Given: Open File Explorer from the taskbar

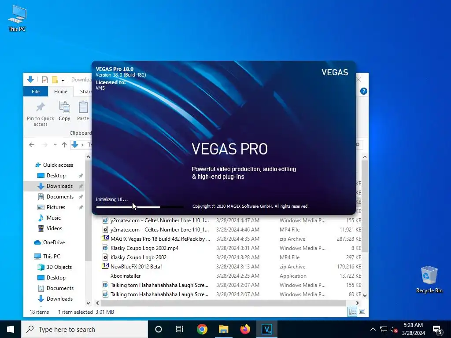Looking at the screenshot, I should tap(223, 329).
